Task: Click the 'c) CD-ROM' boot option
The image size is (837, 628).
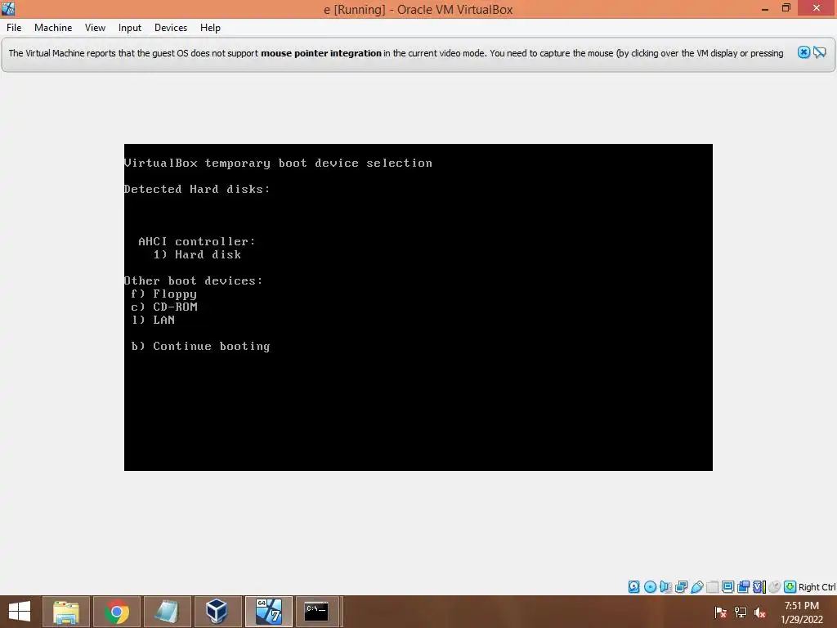Action: click(164, 307)
